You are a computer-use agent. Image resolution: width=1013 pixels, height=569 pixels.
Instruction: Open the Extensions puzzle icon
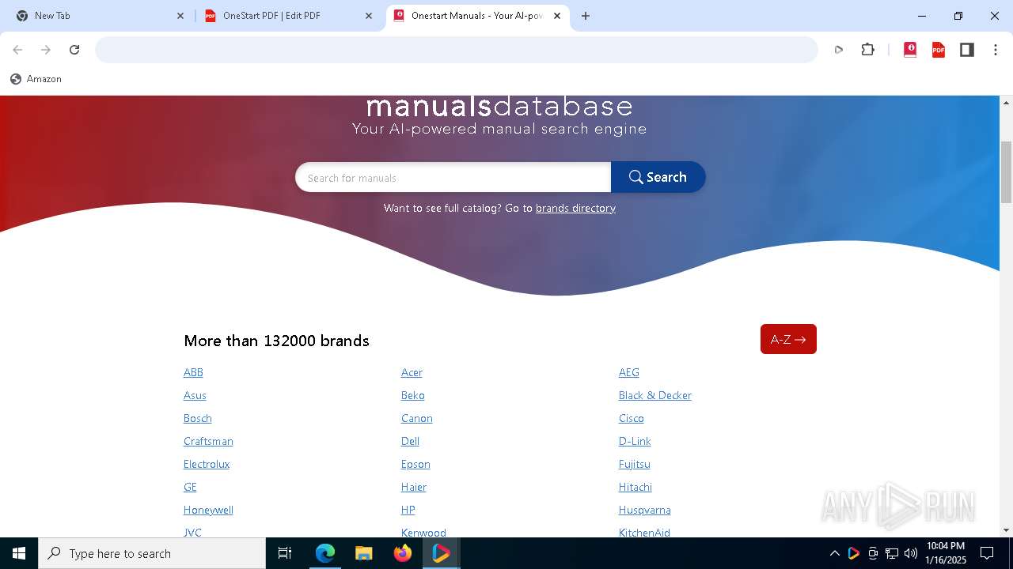868,50
